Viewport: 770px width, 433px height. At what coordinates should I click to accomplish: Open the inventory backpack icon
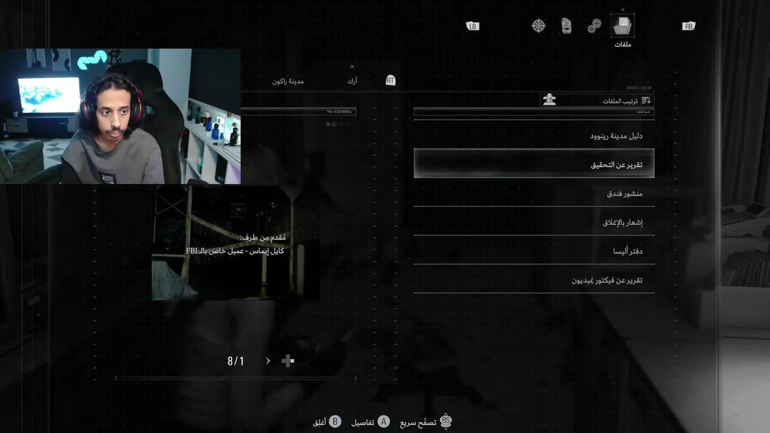[566, 26]
